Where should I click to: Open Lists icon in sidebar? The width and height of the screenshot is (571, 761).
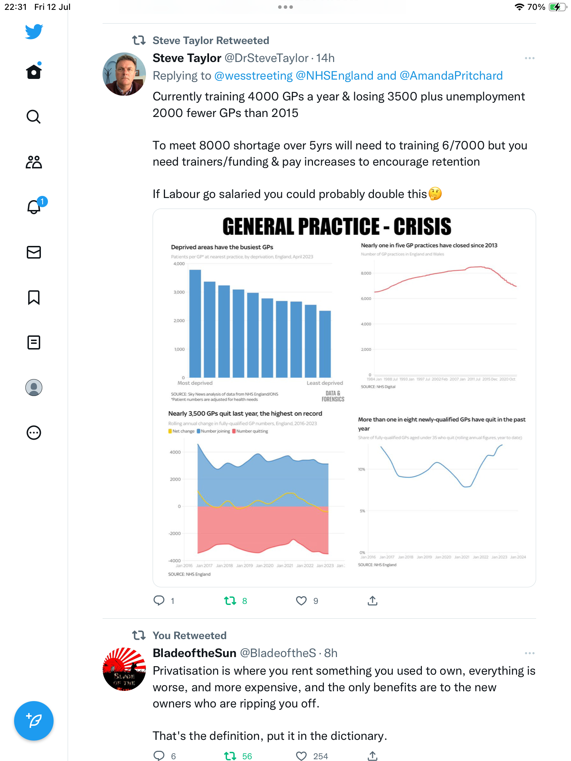[34, 342]
